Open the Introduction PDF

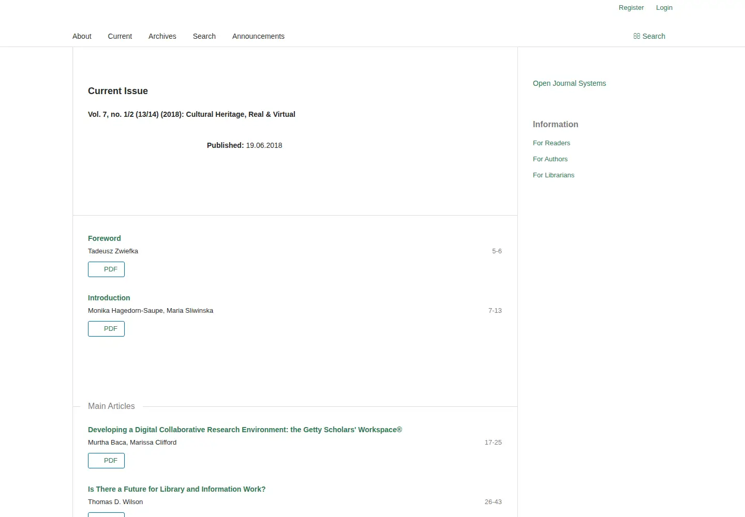tap(106, 329)
